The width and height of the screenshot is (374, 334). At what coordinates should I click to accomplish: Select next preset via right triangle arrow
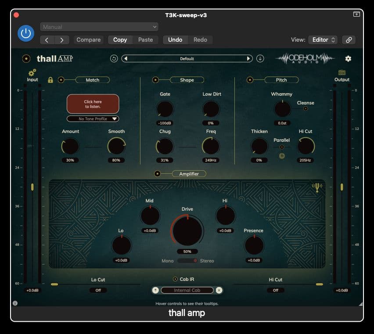[x=248, y=58]
